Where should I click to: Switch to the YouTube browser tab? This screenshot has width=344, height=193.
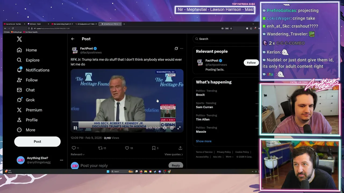(14, 24)
